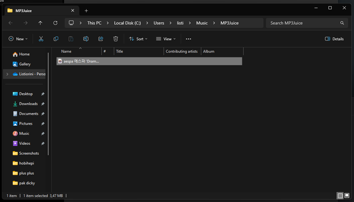
Task: Navigate to This PC breadcrumb
Action: tap(94, 23)
